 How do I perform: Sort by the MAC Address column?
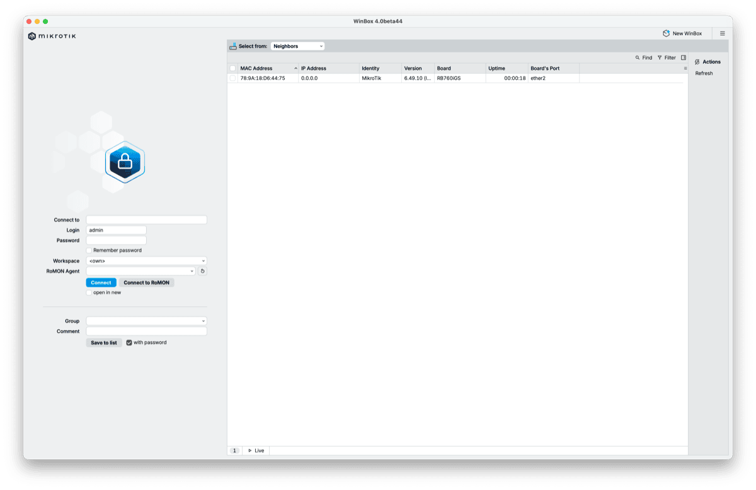[x=255, y=68]
